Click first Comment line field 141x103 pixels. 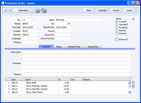(x=76, y=63)
